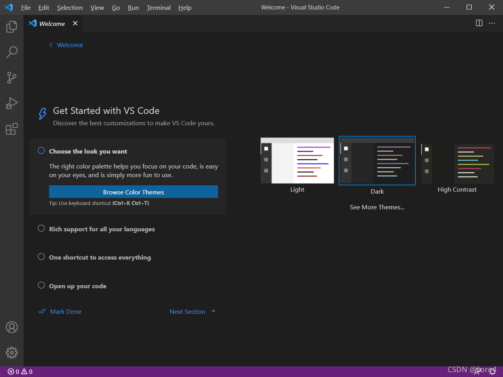
Task: Click the Next Section arrow icon
Action: tap(213, 311)
